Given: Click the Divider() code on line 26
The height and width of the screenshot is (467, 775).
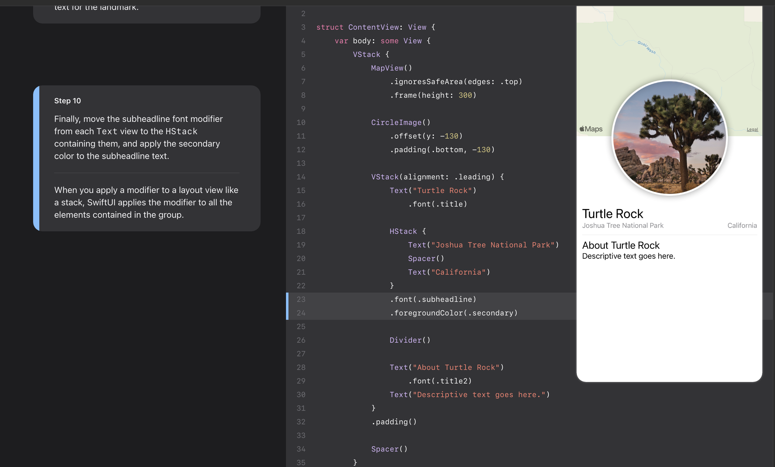Looking at the screenshot, I should pyautogui.click(x=409, y=340).
